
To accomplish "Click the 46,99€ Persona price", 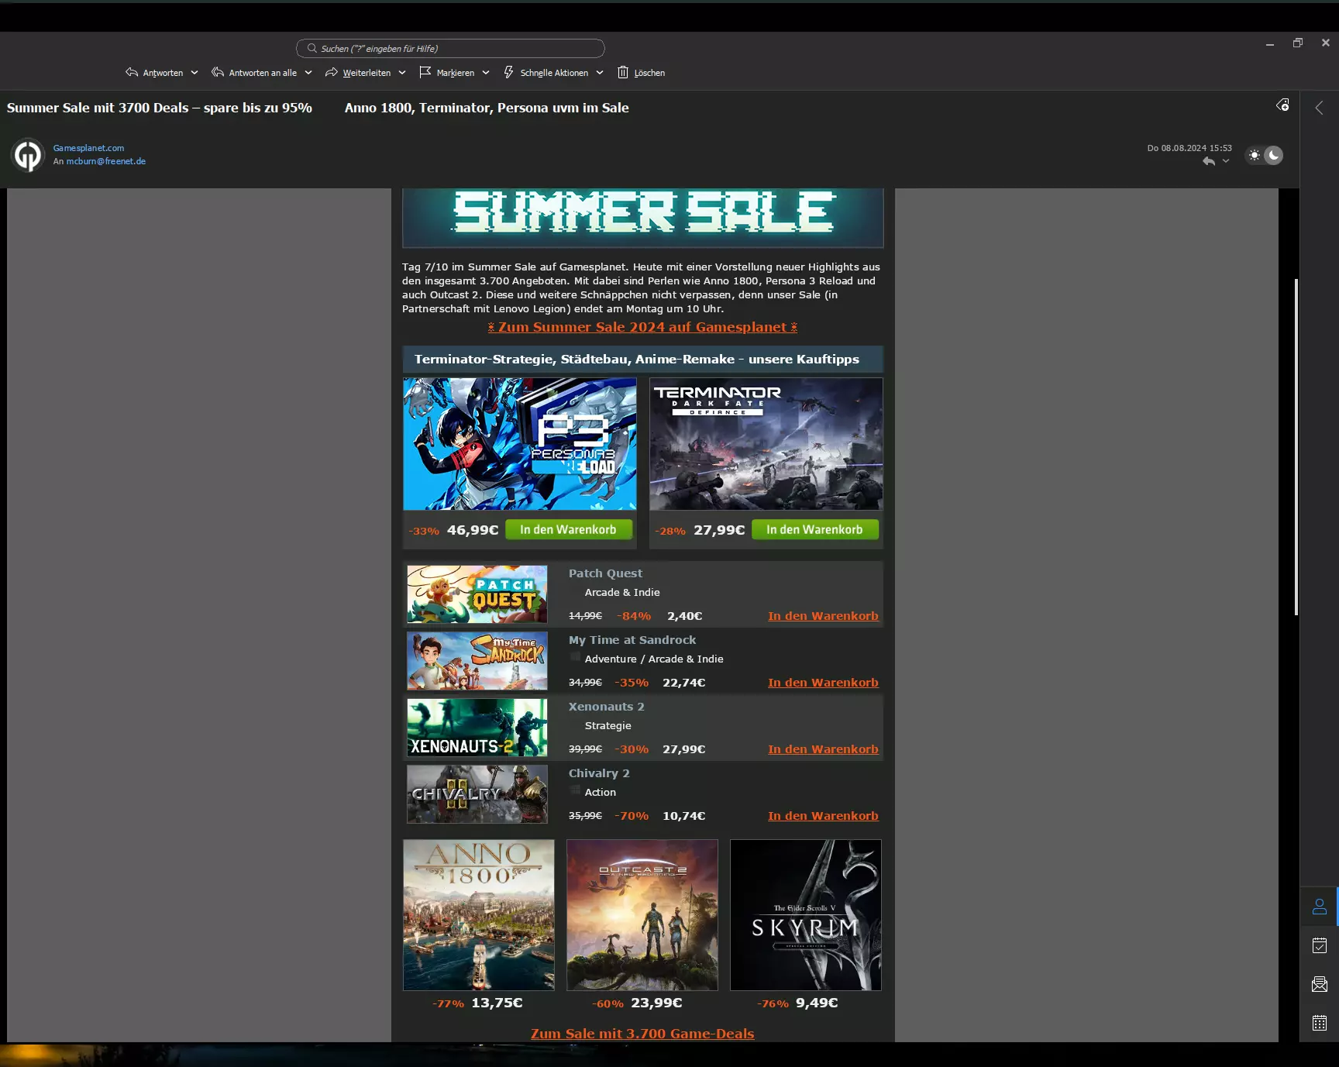I will (x=473, y=530).
